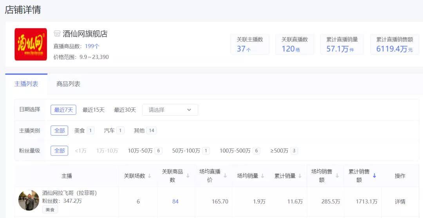This screenshot has height=218, width=423.
Task: Sort by 场均直播价 column arrow
Action: click(225, 176)
